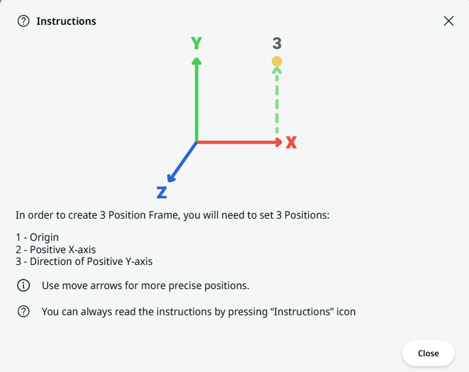The width and height of the screenshot is (469, 372).
Task: Click the Instructions dialog title text
Action: click(x=66, y=21)
